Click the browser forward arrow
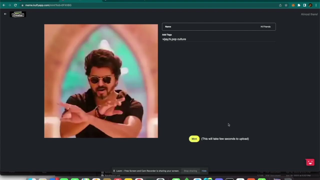Image resolution: width=320 pixels, height=180 pixels. [x=9, y=5]
